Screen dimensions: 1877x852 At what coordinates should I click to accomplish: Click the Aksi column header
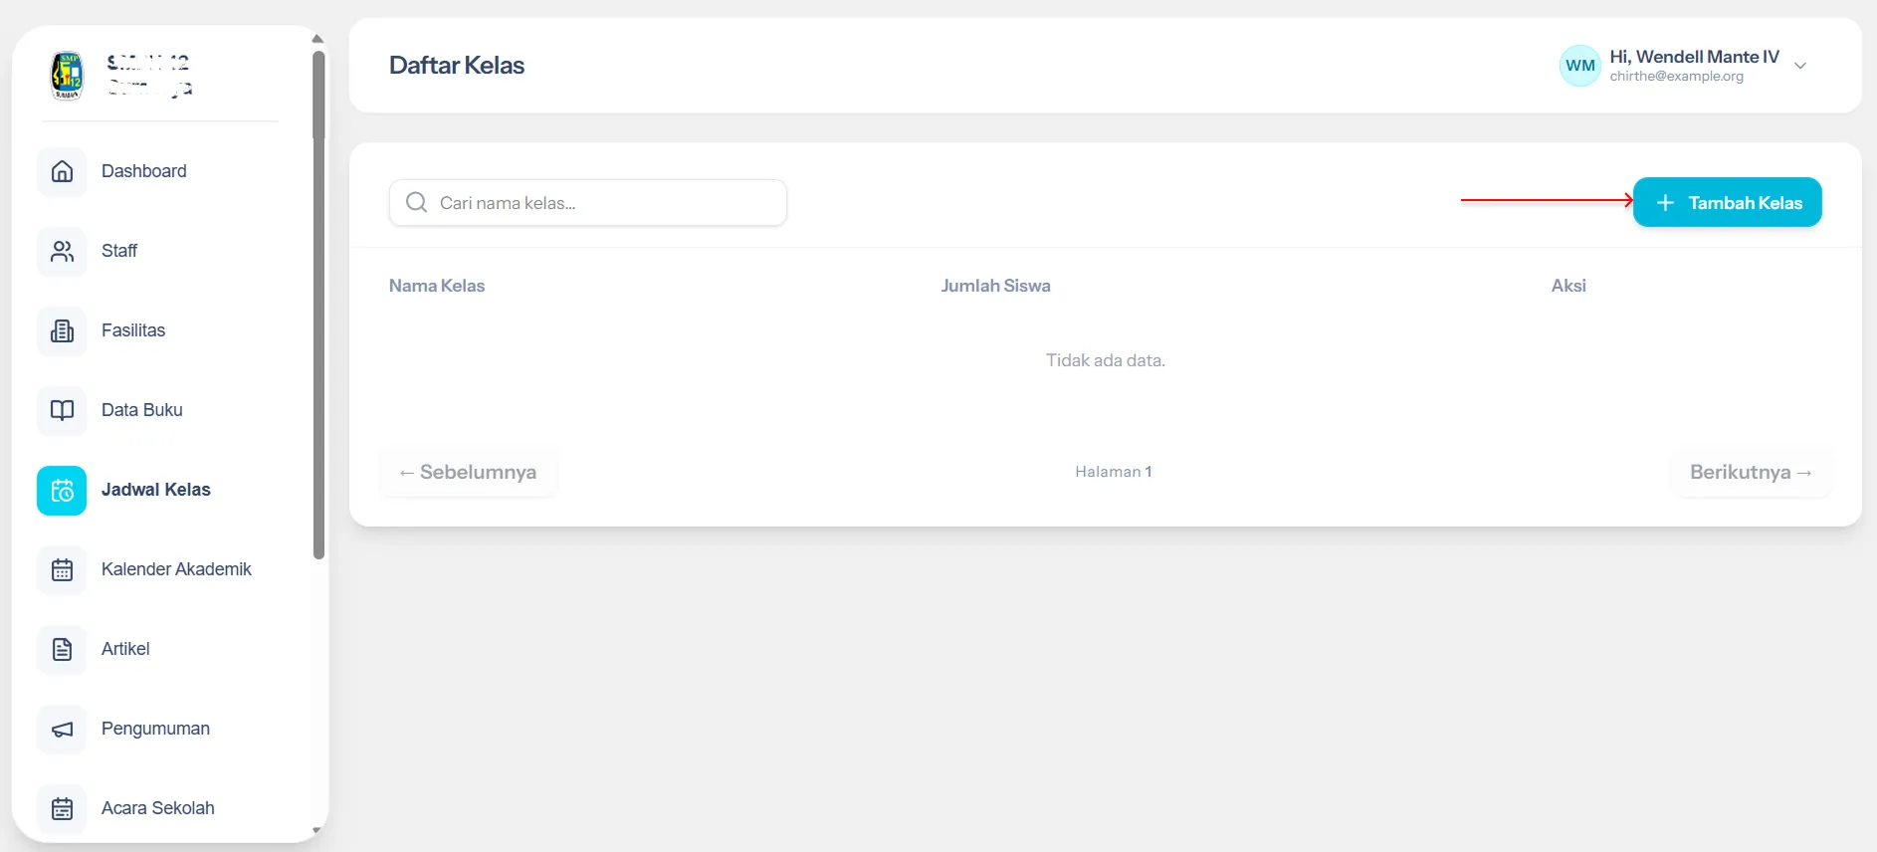1568,286
